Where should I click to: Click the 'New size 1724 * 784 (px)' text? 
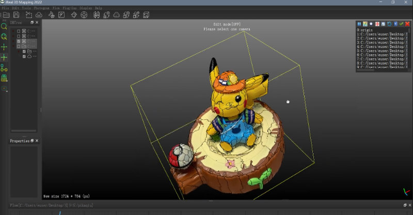coord(67,196)
